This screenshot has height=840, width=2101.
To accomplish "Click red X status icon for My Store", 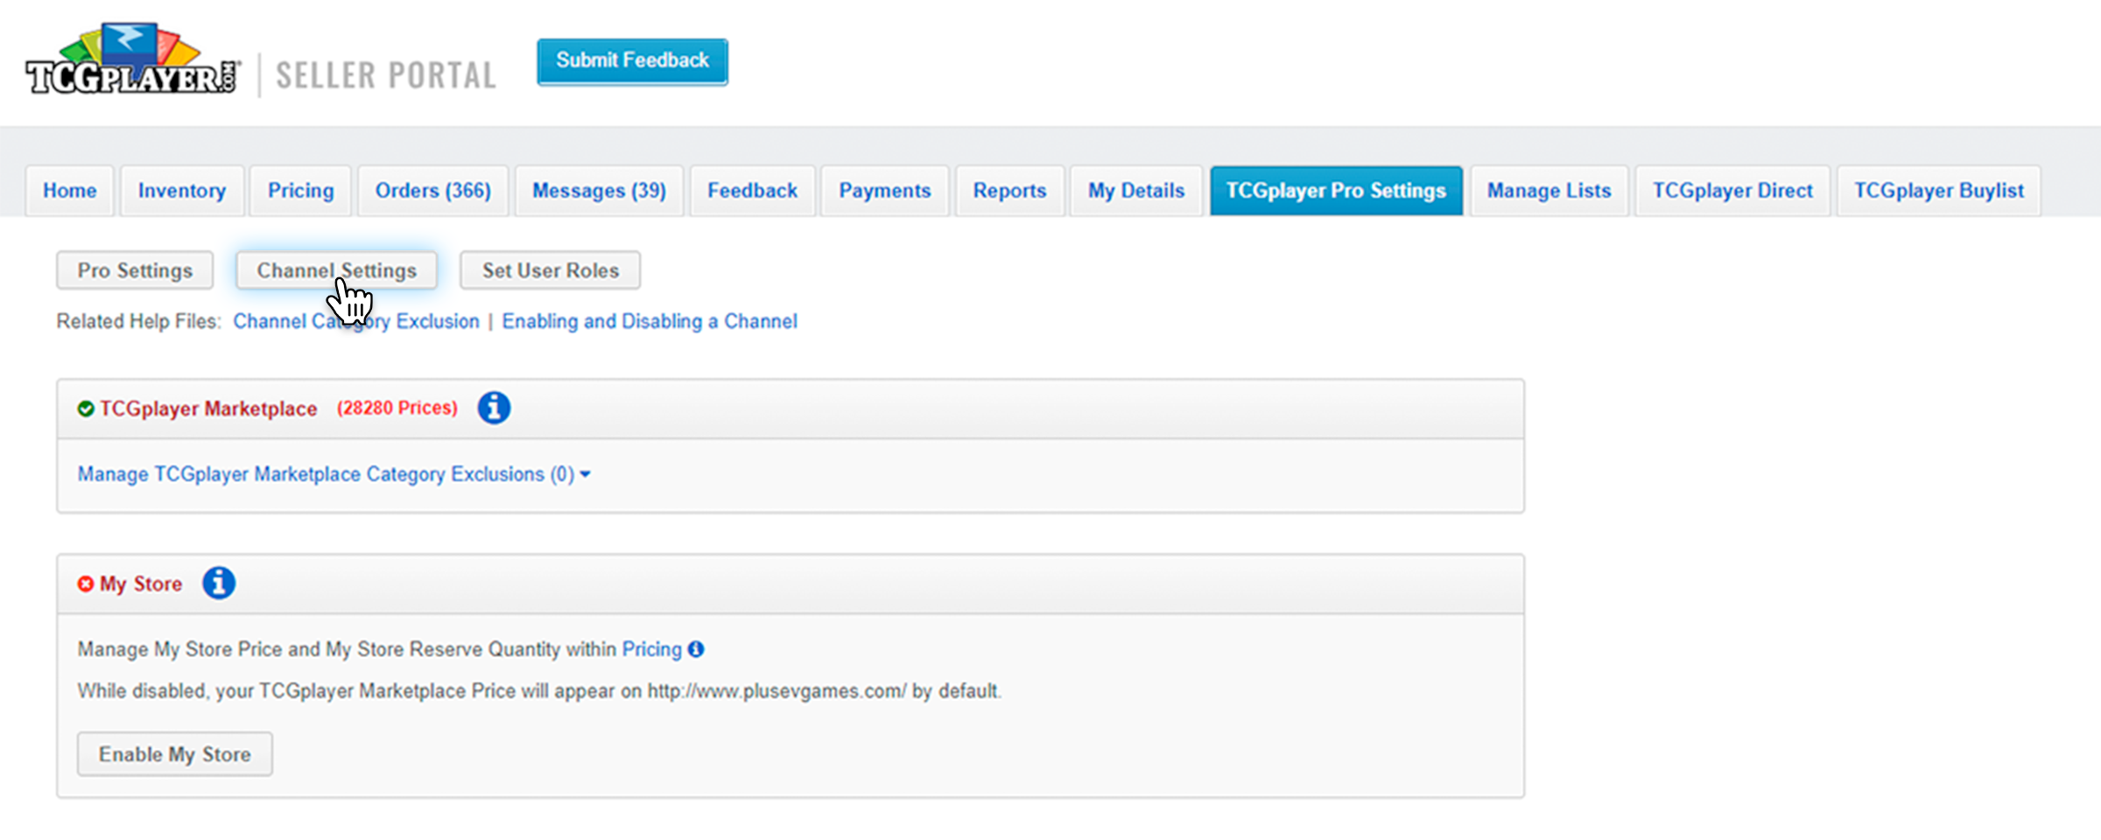I will click(86, 584).
